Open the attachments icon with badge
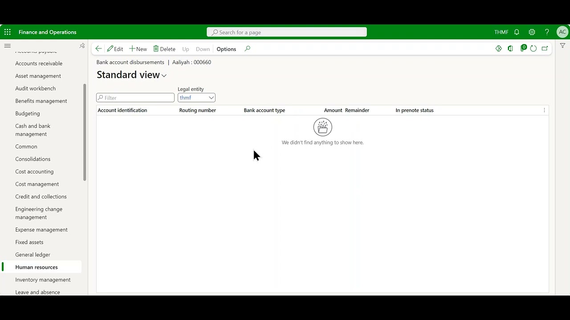Viewport: 570px width, 320px height. point(523,48)
